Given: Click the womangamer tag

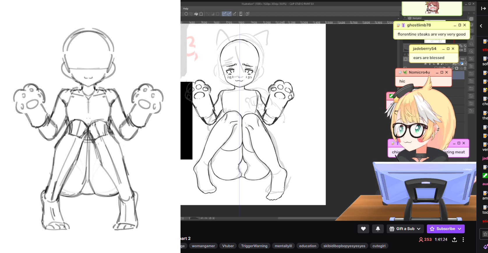Looking at the screenshot, I should (x=203, y=246).
